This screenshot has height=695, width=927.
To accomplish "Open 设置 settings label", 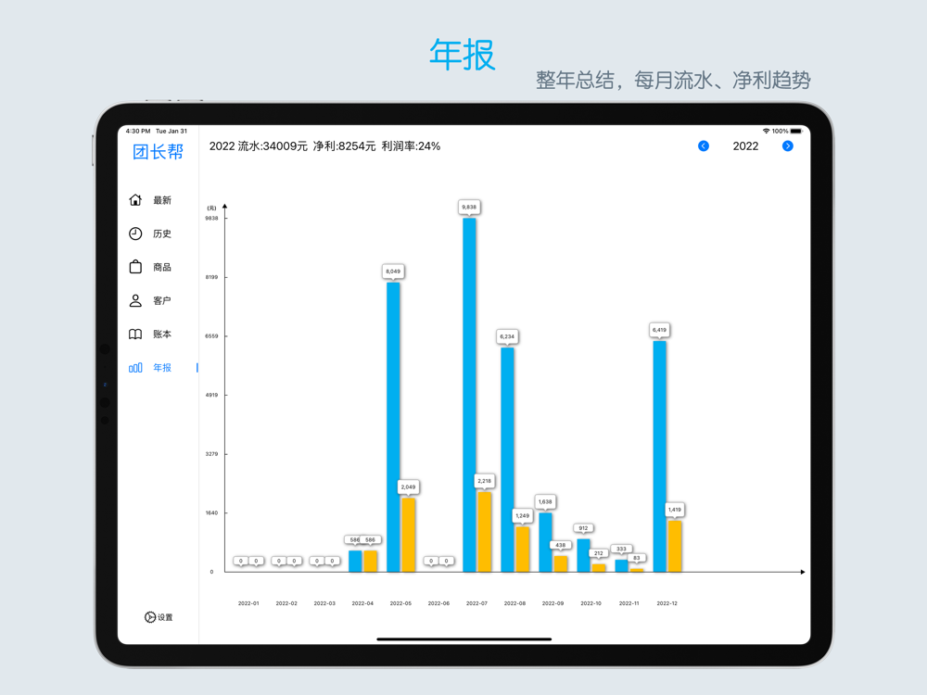I will [165, 617].
